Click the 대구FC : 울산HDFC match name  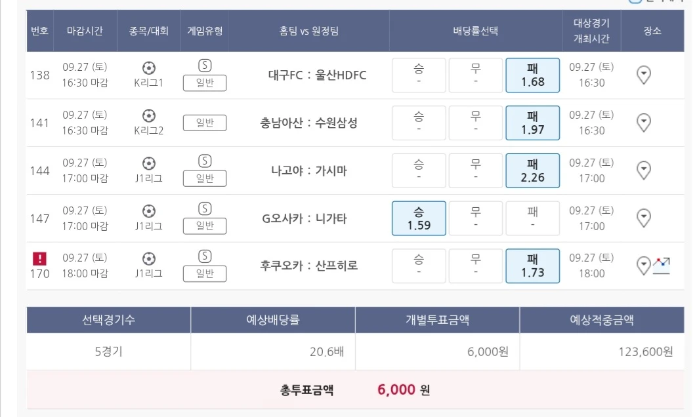pyautogui.click(x=317, y=75)
